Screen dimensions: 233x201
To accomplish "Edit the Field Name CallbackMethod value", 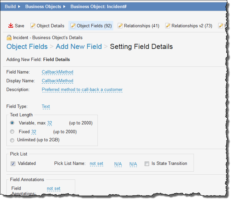I will [57, 72].
